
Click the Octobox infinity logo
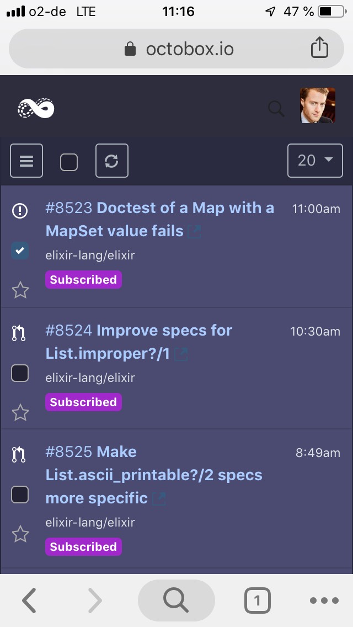click(x=35, y=108)
